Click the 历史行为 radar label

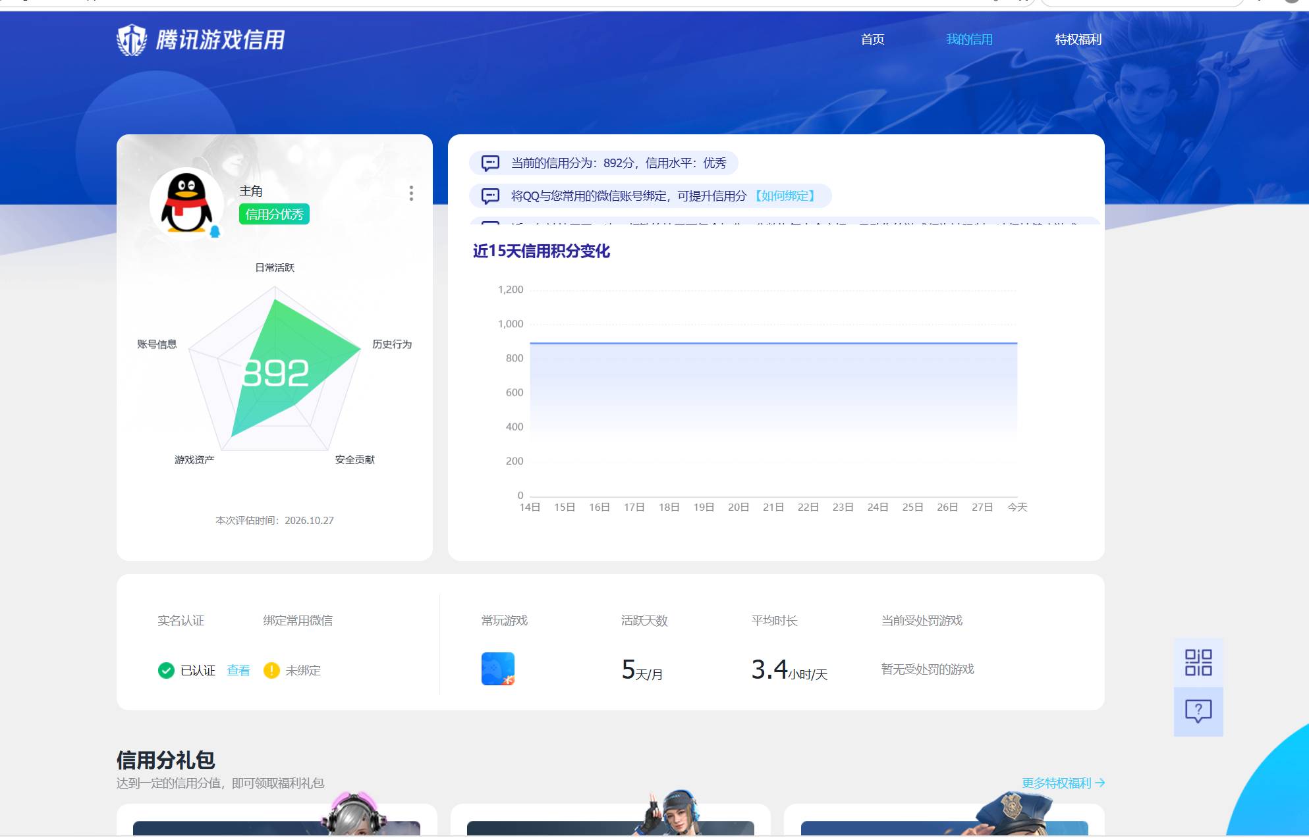392,344
